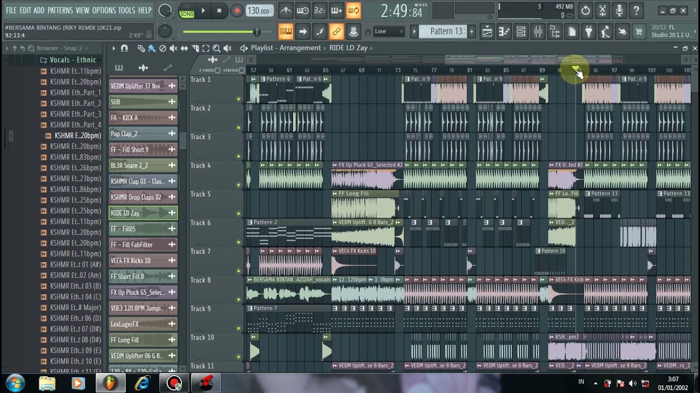Toggle Track 8 mute LED
Image resolution: width=700 pixels, height=393 pixels.
(238, 300)
